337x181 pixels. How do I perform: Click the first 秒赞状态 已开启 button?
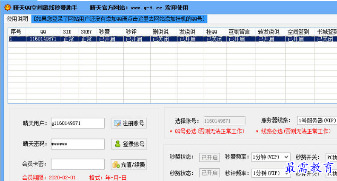(x=209, y=158)
